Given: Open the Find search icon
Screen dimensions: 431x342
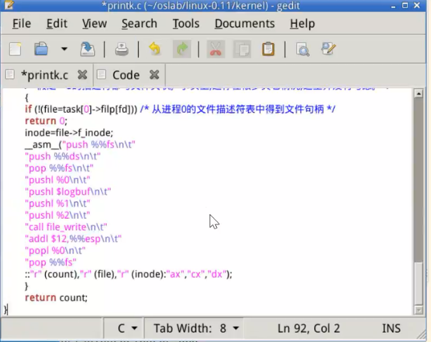Looking at the screenshot, I should 303,49.
